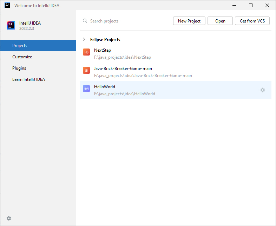This screenshot has height=226, width=276.
Task: Click the search magnifier icon
Action: tap(85, 21)
